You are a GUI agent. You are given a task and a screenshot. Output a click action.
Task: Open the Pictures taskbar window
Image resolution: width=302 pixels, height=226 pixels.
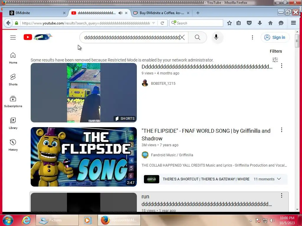[57, 220]
